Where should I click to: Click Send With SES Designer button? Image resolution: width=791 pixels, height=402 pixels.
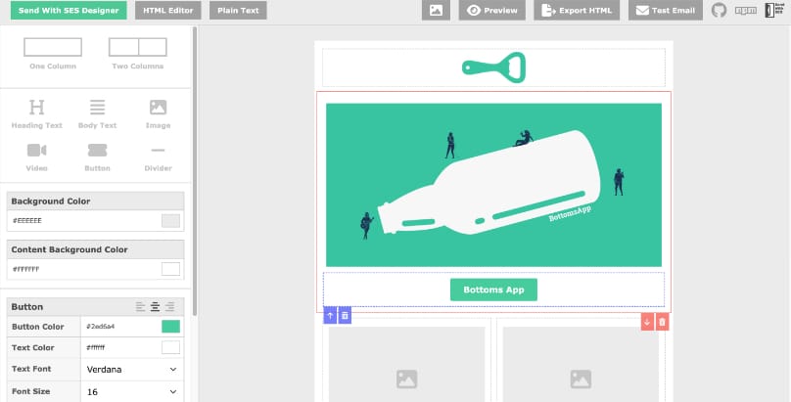(x=69, y=11)
